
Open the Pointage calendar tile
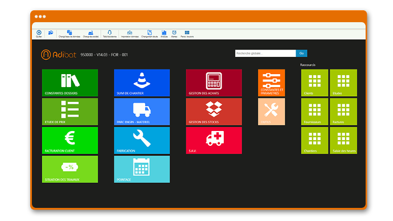coord(142,169)
